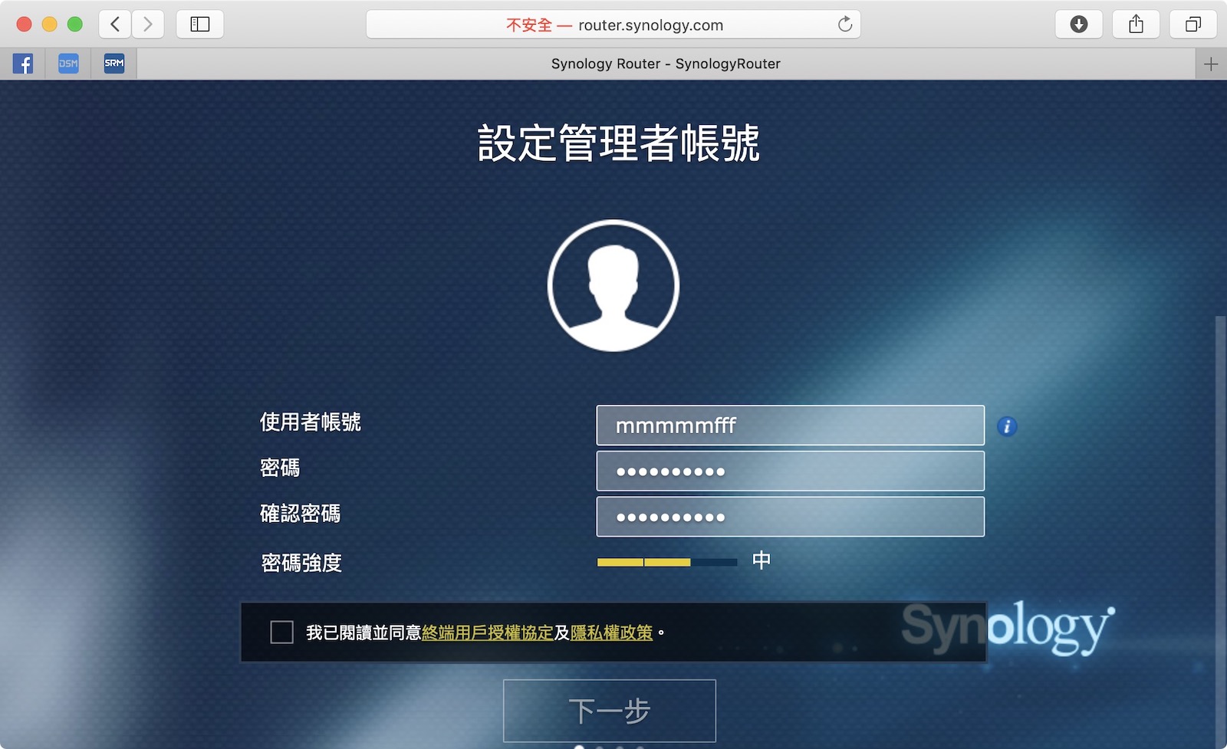1227x749 pixels.
Task: Reload the router.synology.com page
Action: 844,25
